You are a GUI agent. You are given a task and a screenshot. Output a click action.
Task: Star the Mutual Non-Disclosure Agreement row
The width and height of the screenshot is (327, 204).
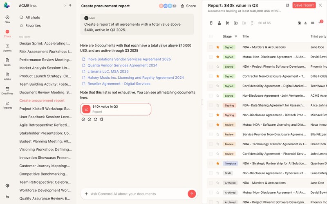218,57
